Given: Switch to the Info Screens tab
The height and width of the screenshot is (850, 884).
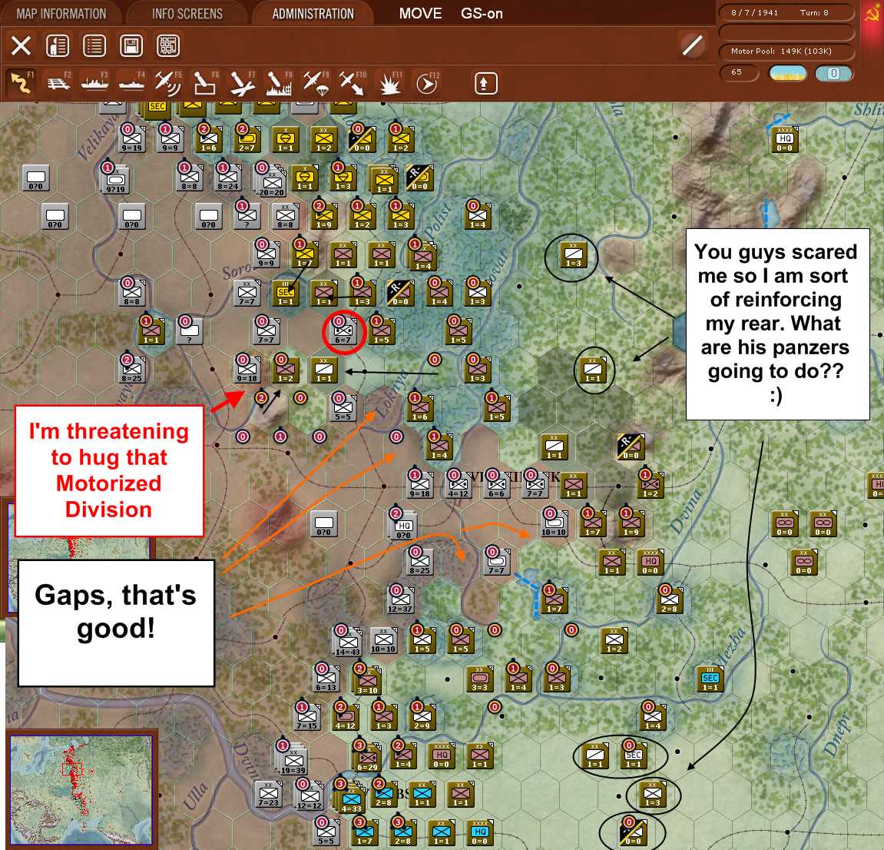Looking at the screenshot, I should [187, 14].
